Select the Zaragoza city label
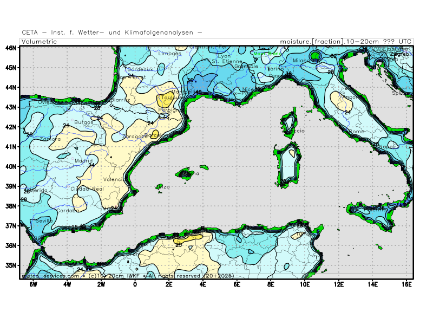The image size is (433, 325). 134,136
